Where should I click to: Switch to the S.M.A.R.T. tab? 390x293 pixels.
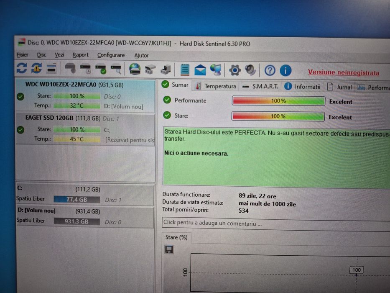point(260,87)
